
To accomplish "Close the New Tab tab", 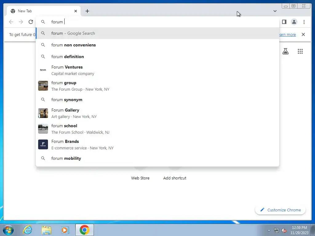I will pyautogui.click(x=76, y=11).
